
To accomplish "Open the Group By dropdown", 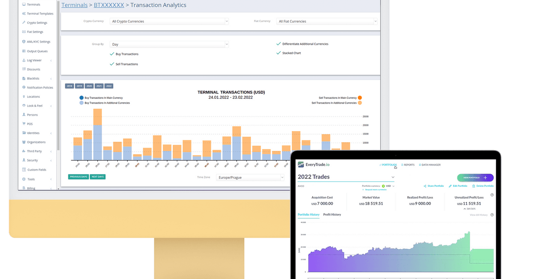I will click(x=169, y=44).
